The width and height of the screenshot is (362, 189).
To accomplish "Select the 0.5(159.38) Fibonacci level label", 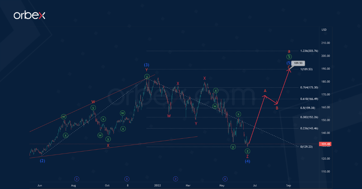I will [x=308, y=108].
